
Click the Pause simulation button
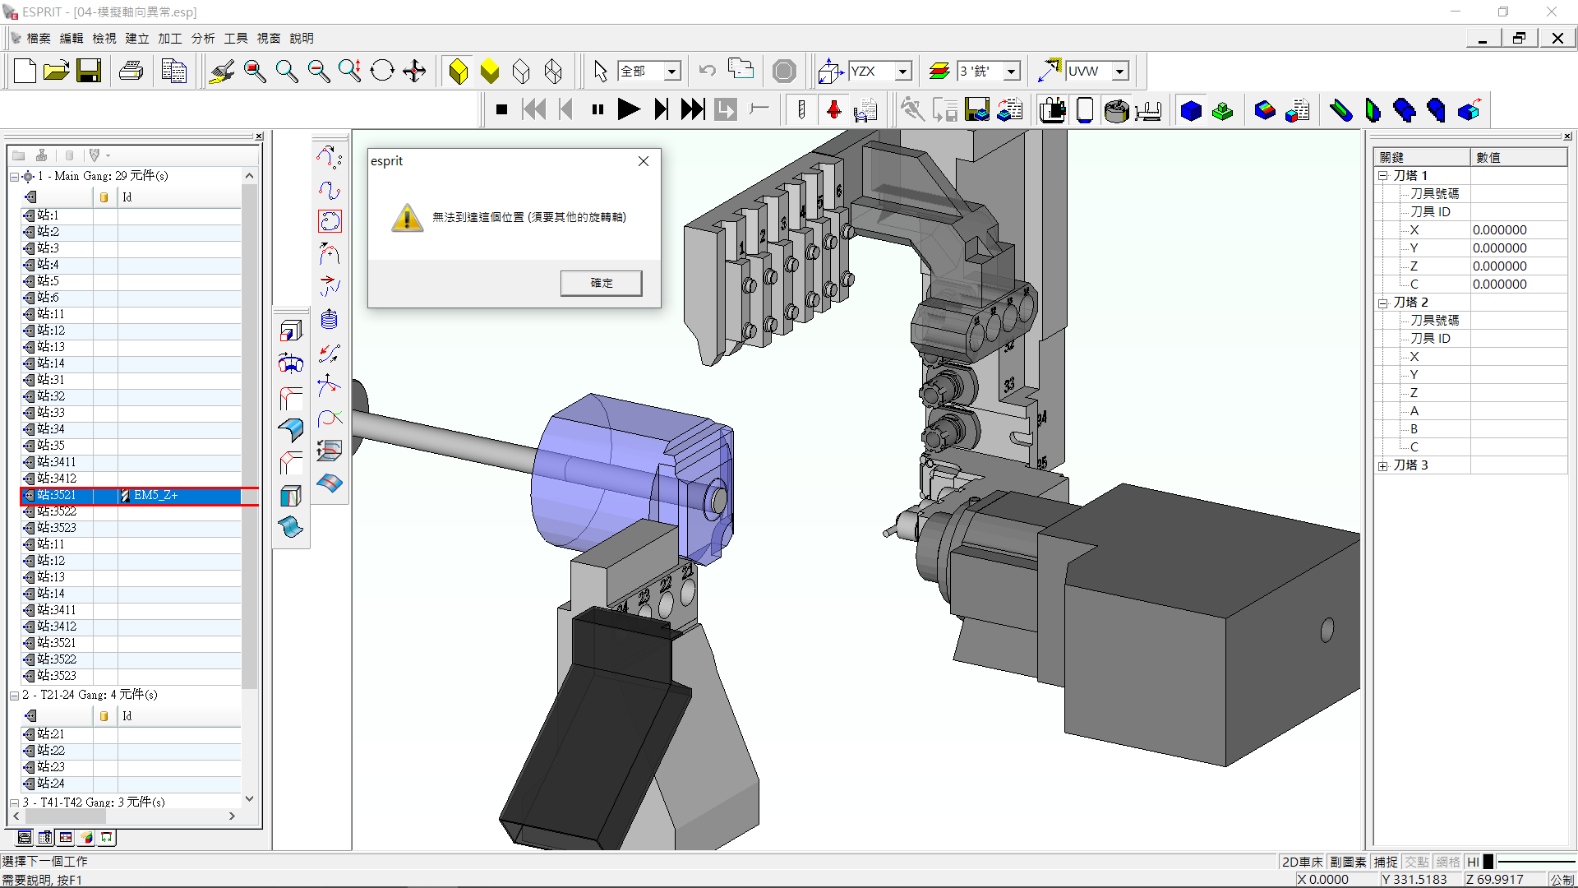point(598,109)
